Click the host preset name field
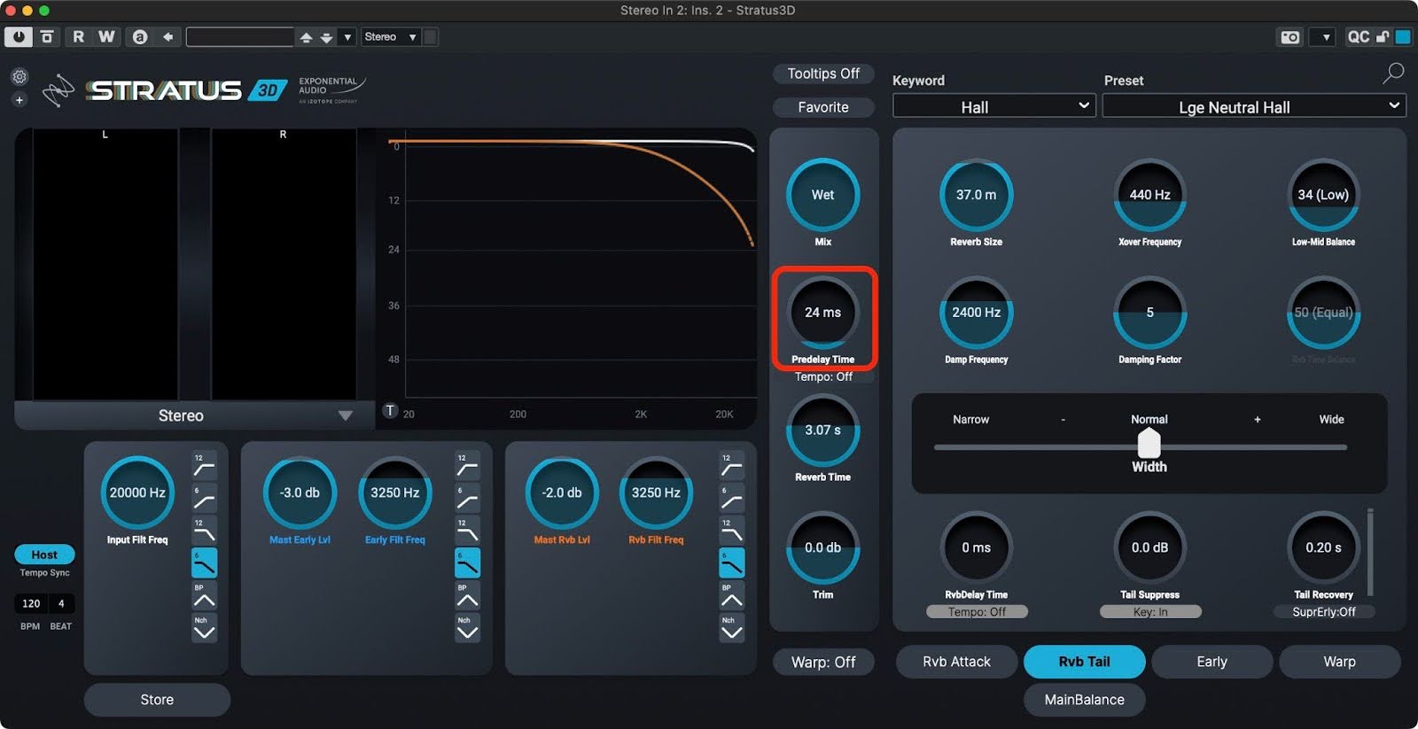This screenshot has height=729, width=1418. [x=239, y=37]
